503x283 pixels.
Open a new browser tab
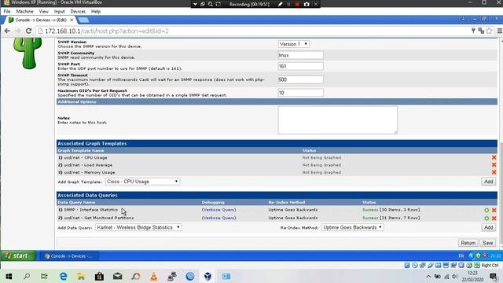83,20
